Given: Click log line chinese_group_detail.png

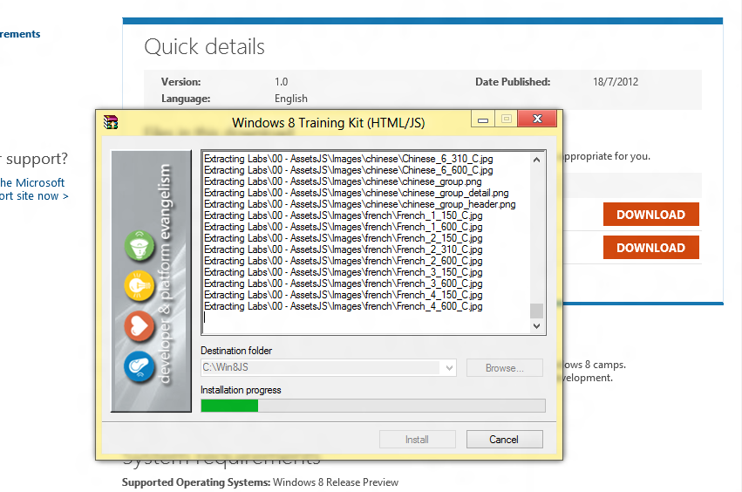Looking at the screenshot, I should [357, 193].
